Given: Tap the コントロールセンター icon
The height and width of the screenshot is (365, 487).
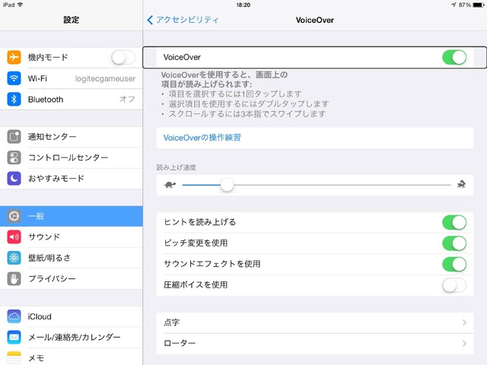Looking at the screenshot, I should (14, 157).
